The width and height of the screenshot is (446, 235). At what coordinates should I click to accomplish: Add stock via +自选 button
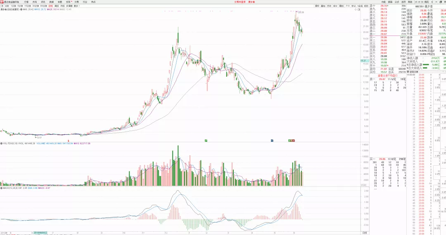click(360, 6)
